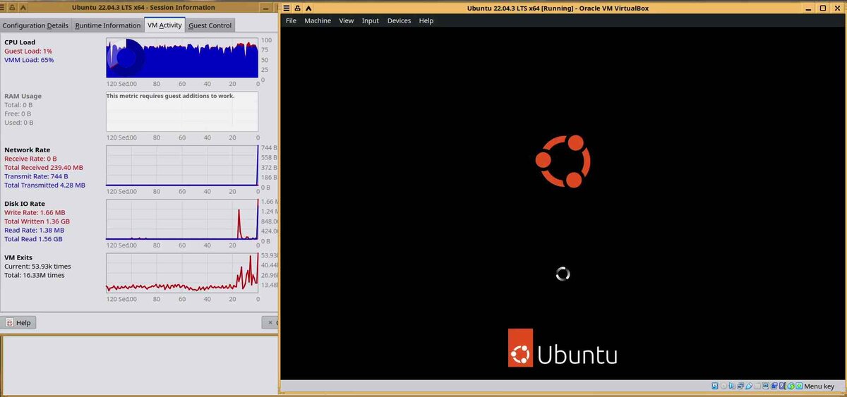Click 'Total Received 239.40 MB' text
Image resolution: width=847 pixels, height=397 pixels.
tap(44, 168)
